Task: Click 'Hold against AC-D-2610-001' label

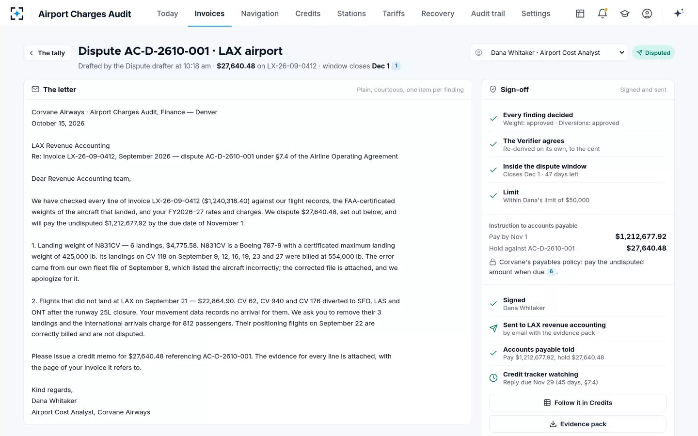Action: click(x=532, y=249)
